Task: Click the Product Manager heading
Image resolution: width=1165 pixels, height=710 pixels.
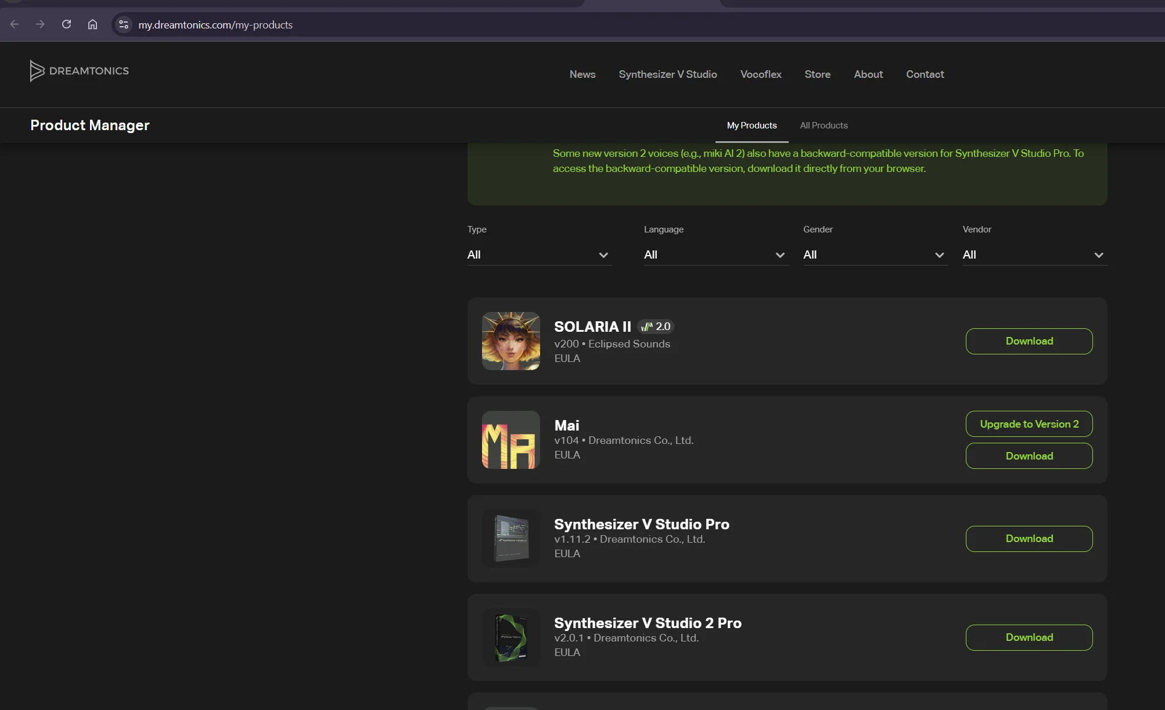Action: [x=90, y=125]
